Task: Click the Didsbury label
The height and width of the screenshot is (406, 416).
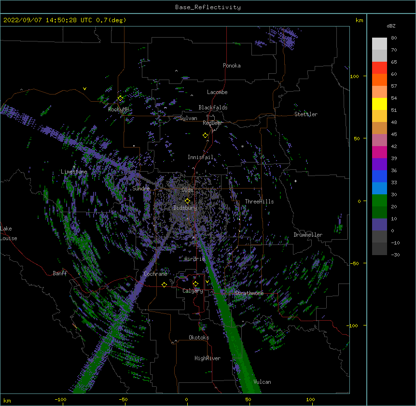Action: (185, 208)
